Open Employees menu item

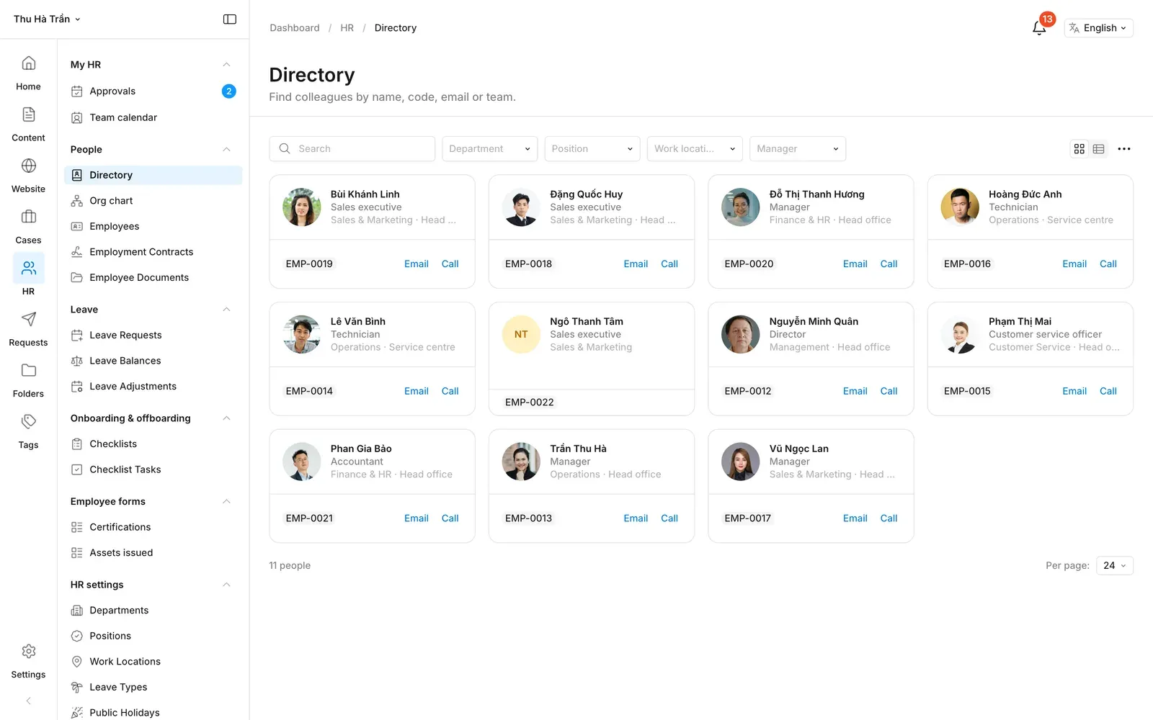pos(153,226)
